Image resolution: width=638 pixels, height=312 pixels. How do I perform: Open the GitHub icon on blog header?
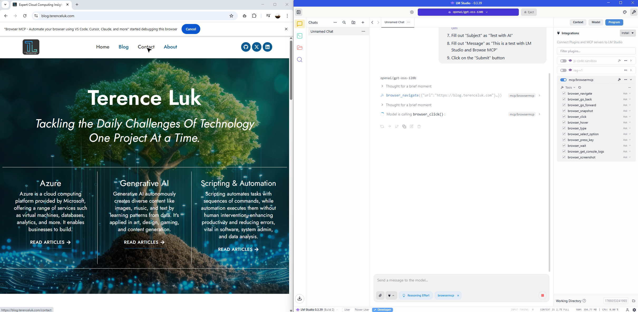tap(246, 47)
